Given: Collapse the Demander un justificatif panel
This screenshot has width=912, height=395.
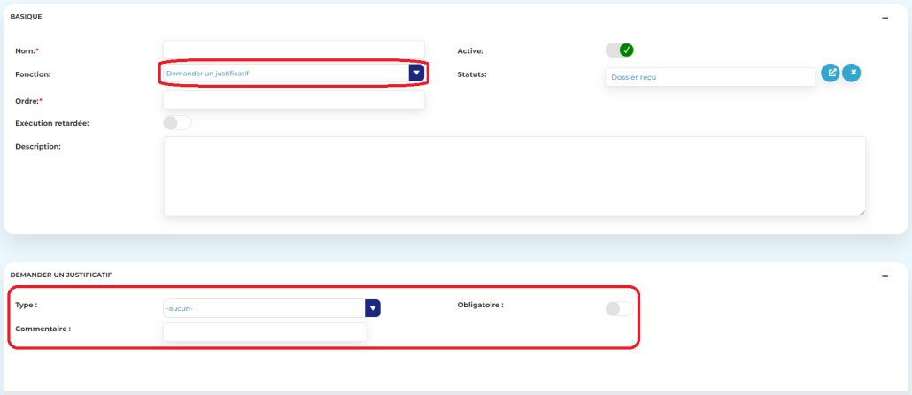Looking at the screenshot, I should (x=885, y=276).
